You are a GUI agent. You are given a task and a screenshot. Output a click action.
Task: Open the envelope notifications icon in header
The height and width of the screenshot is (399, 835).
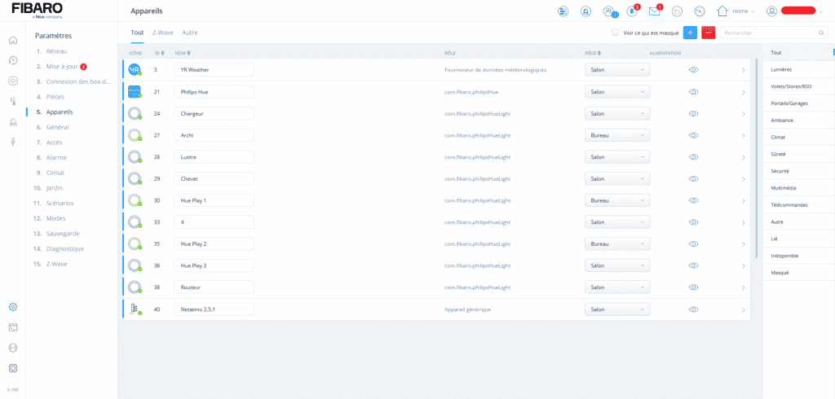(x=655, y=11)
